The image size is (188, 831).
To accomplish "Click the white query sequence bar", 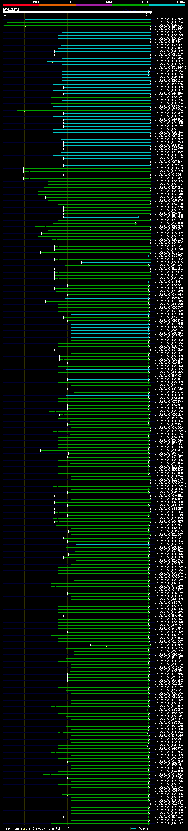I will (x=77, y=12).
